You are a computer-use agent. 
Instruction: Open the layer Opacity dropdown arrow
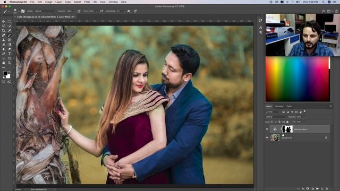[x=304, y=117]
